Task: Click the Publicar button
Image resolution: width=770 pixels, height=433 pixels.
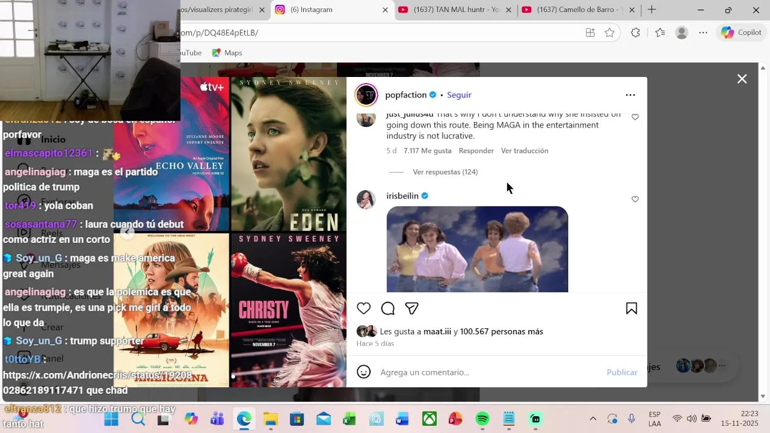Action: coord(622,372)
